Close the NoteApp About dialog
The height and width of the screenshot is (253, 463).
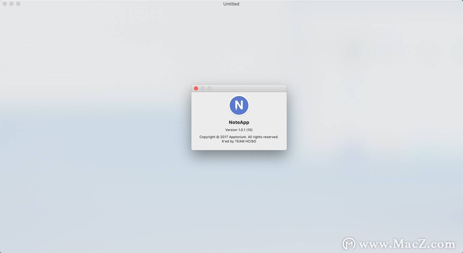coord(196,88)
